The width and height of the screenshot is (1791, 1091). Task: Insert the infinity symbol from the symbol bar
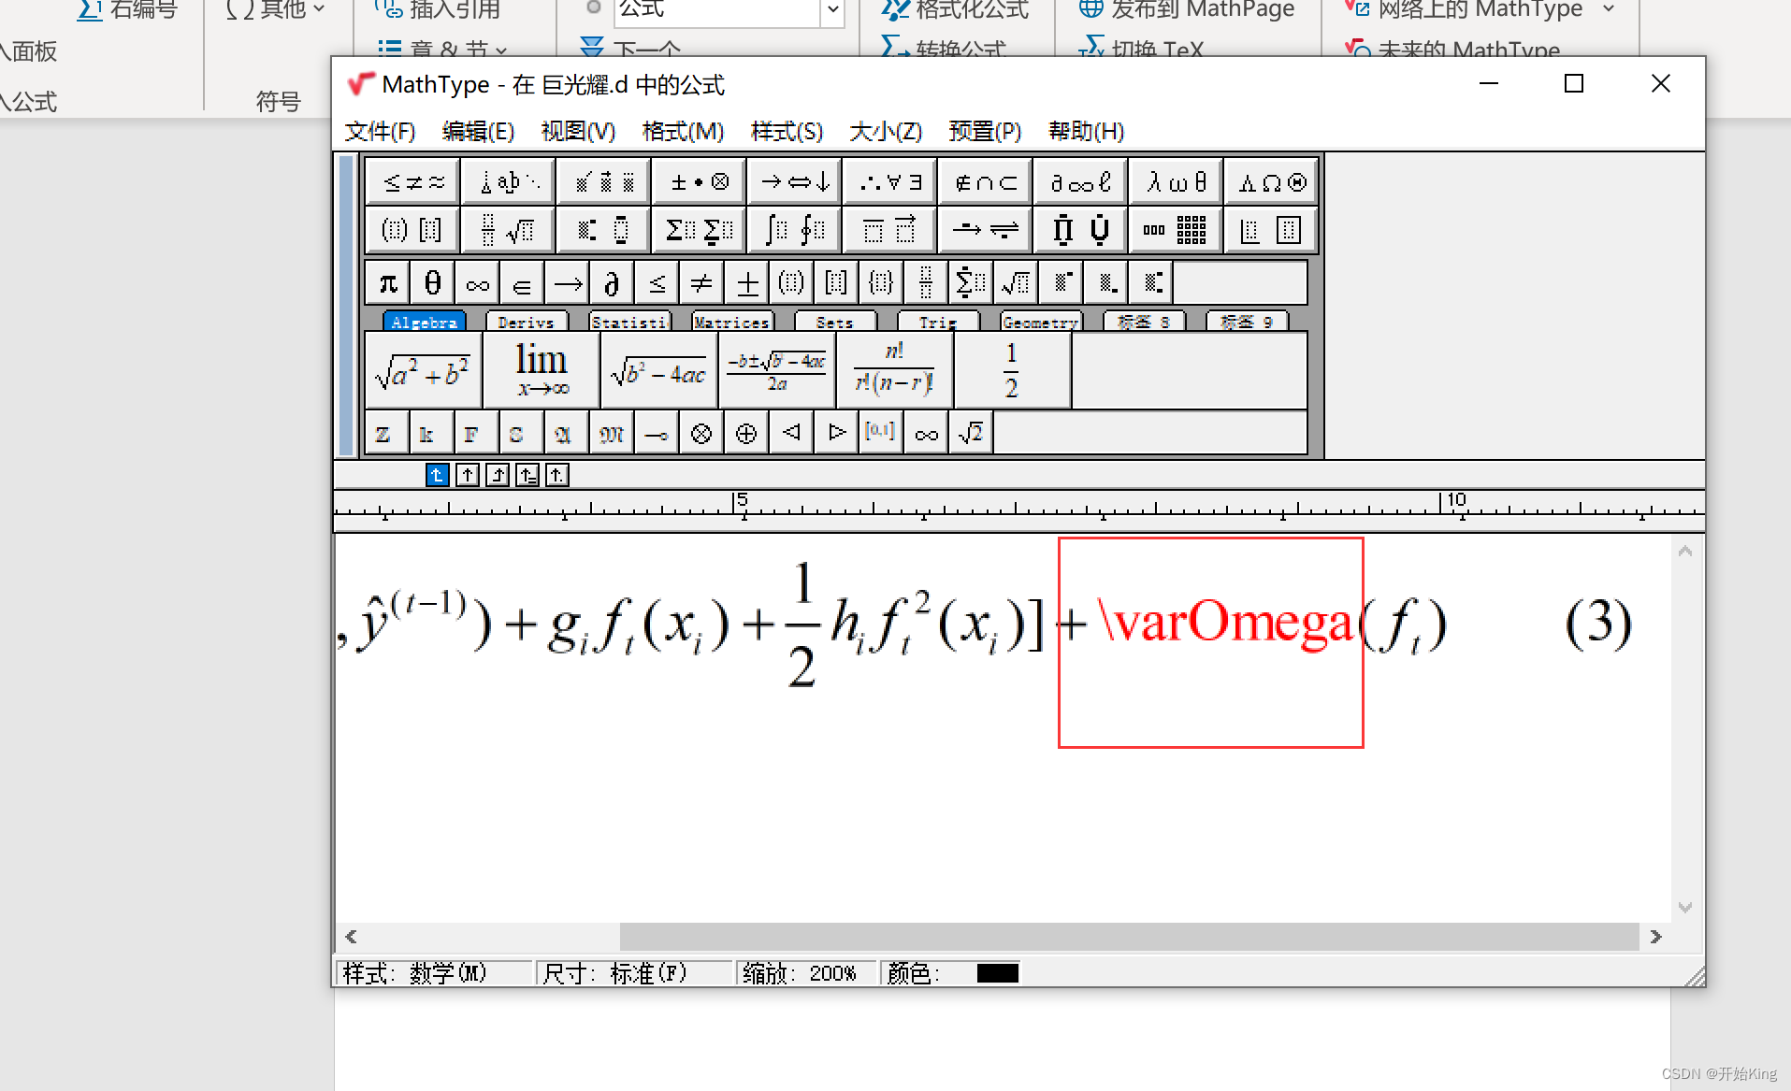tap(476, 281)
